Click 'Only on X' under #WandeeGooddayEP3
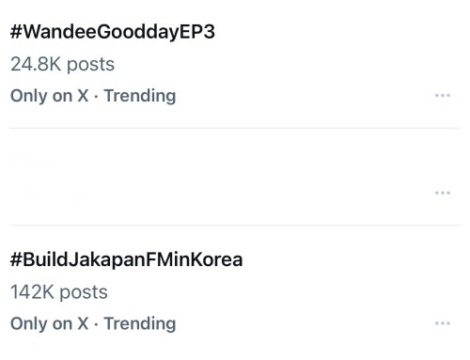This screenshot has height=360, width=470. tap(49, 96)
